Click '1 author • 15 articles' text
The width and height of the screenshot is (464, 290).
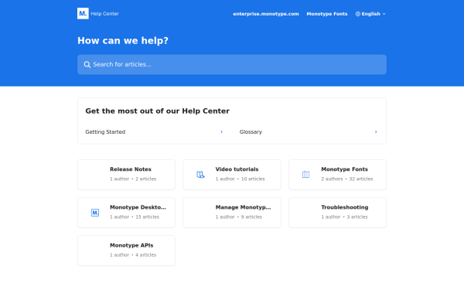(x=135, y=217)
